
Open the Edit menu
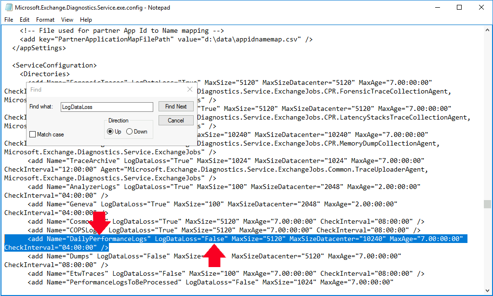point(25,19)
